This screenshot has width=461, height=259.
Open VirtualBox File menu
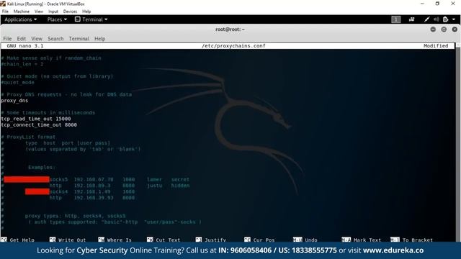[5, 12]
